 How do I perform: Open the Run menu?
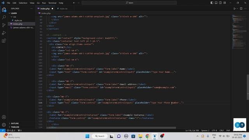pyautogui.click(x=44, y=3)
